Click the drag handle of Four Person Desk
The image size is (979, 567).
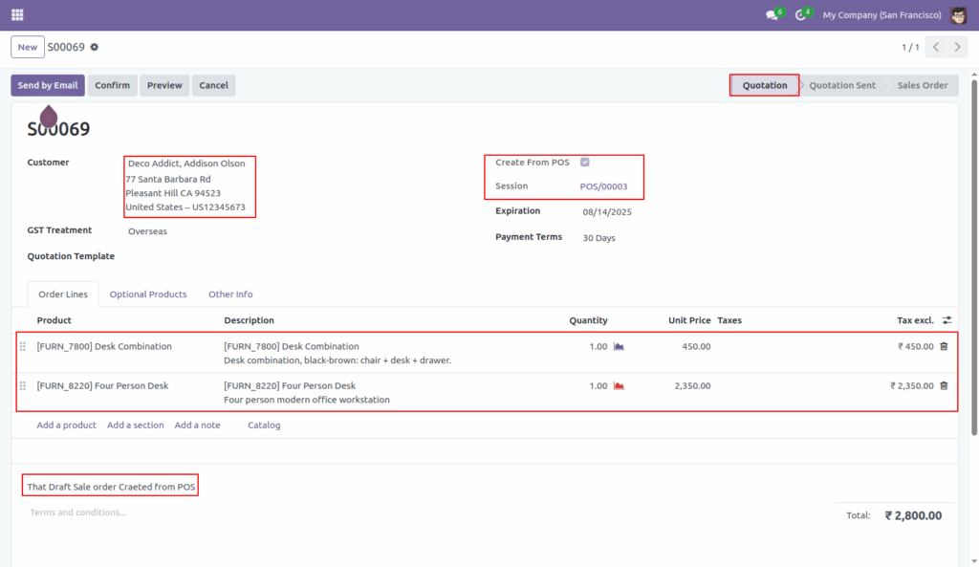[x=22, y=385]
